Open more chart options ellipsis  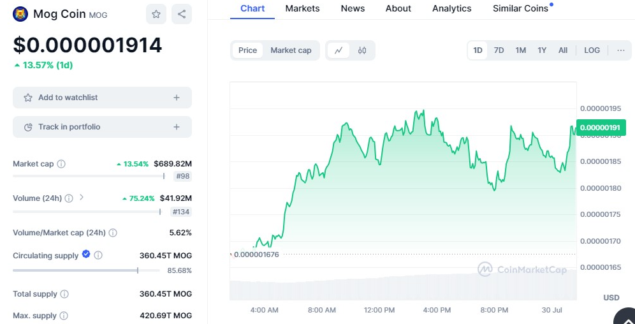coord(621,50)
